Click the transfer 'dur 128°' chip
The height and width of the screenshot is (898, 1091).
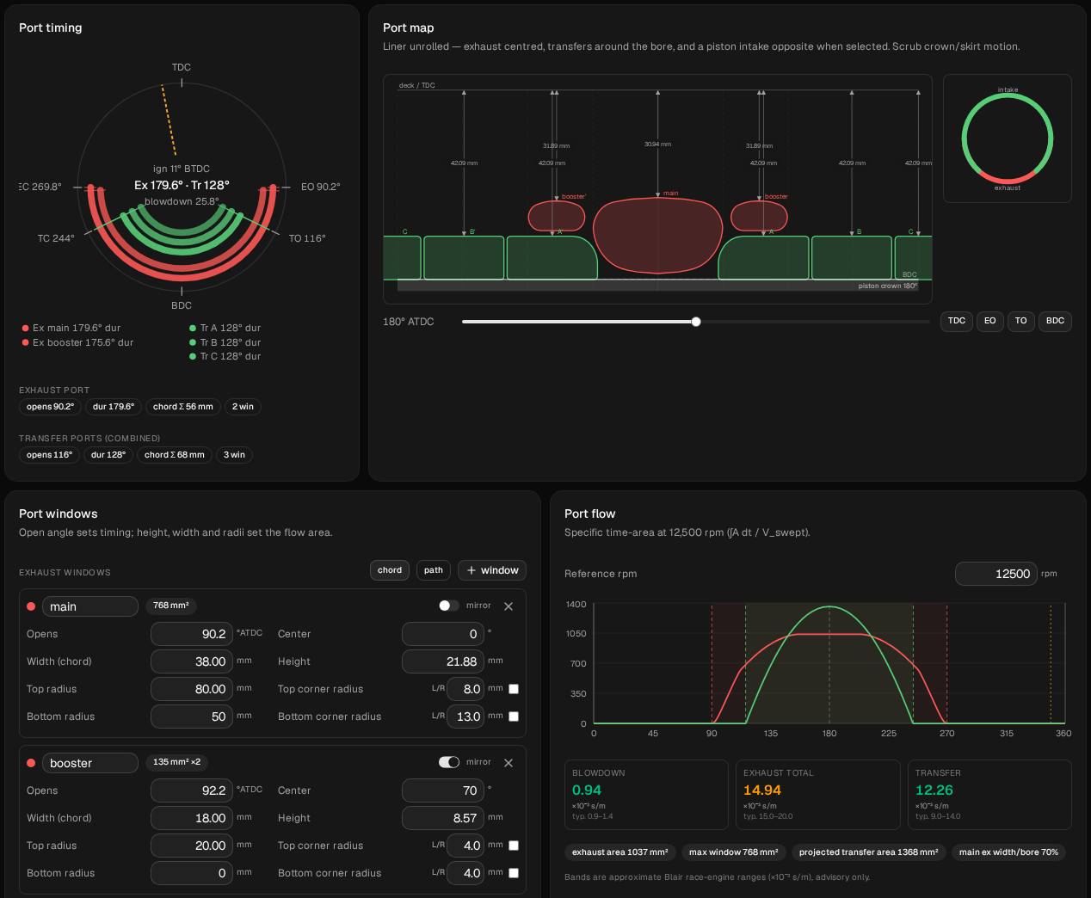[x=108, y=455]
